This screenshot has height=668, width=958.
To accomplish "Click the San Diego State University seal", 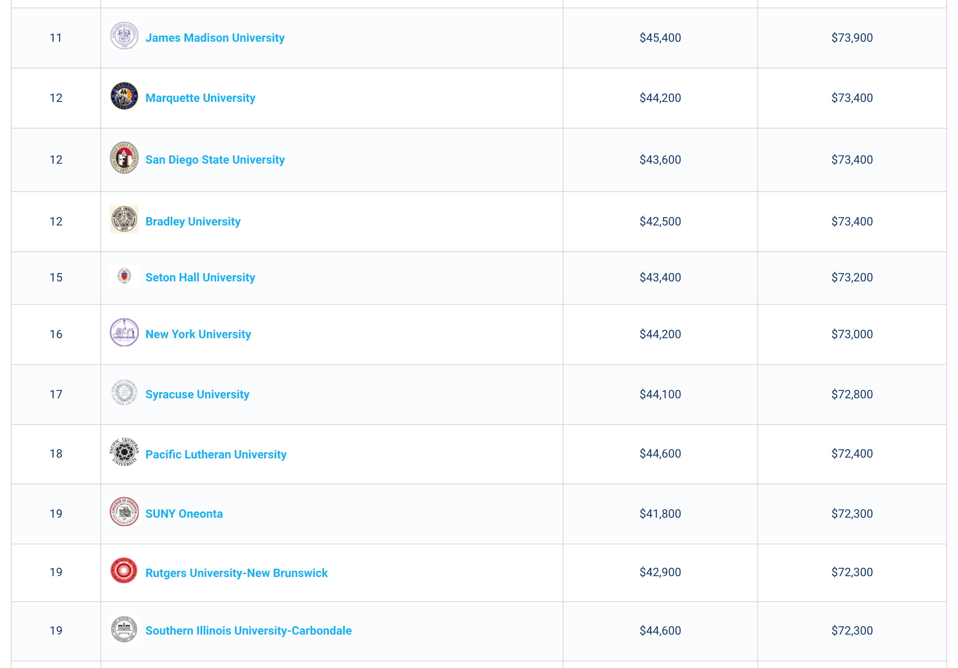I will (124, 158).
